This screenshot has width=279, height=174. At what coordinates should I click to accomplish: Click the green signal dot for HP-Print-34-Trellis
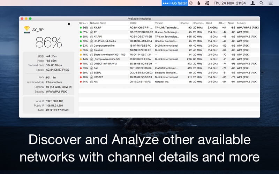pos(81,41)
